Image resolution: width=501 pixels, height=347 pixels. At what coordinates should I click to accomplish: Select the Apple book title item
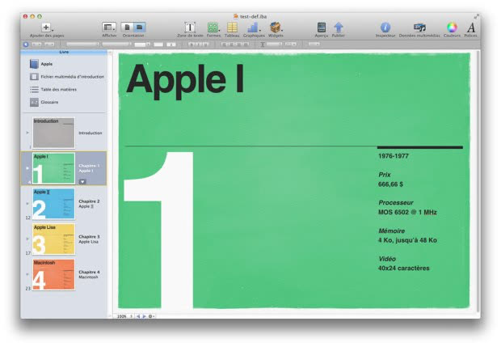(x=47, y=64)
